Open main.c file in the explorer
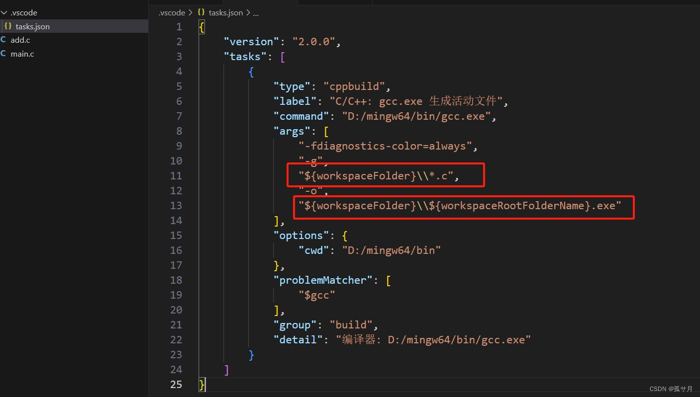Image resolution: width=700 pixels, height=397 pixels. click(x=22, y=54)
